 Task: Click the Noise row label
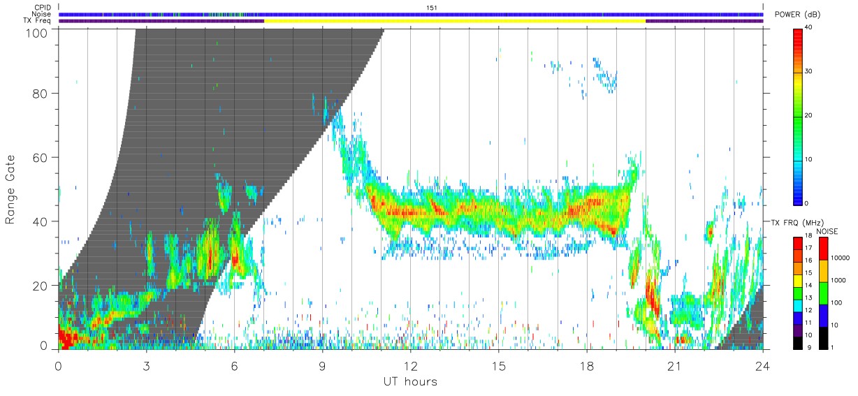click(42, 14)
